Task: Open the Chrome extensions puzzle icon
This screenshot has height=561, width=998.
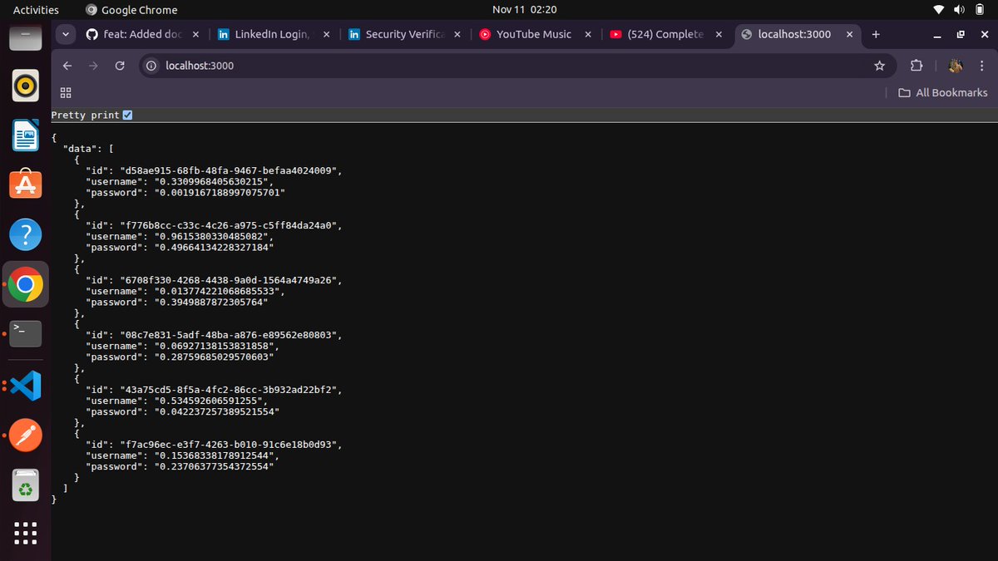Action: coord(916,66)
